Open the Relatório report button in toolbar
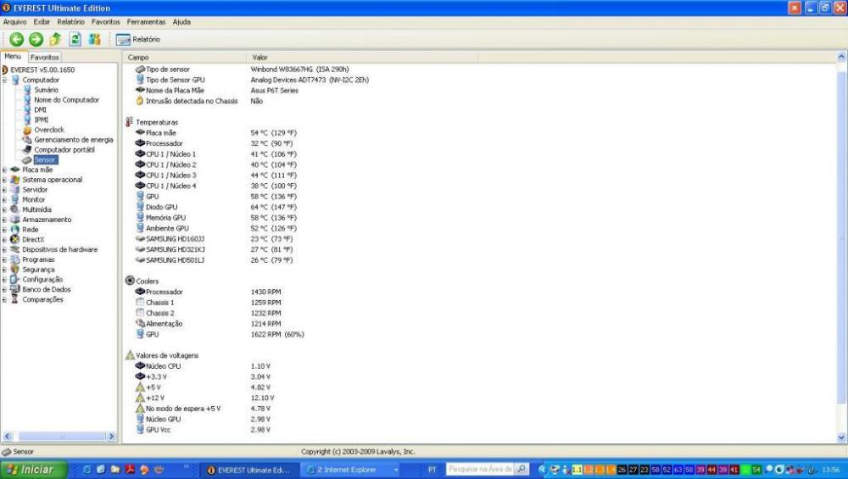Viewport: 848px width, 479px height. tap(138, 39)
